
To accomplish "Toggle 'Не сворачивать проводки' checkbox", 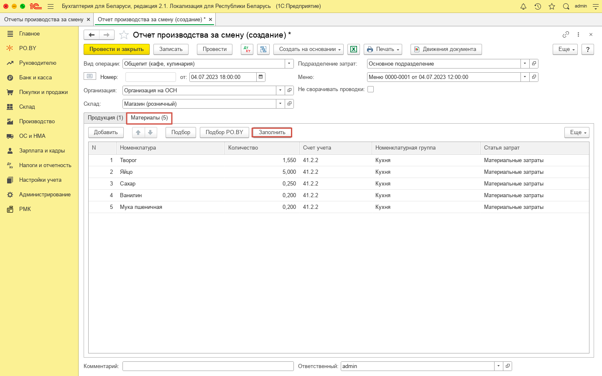I will [370, 89].
